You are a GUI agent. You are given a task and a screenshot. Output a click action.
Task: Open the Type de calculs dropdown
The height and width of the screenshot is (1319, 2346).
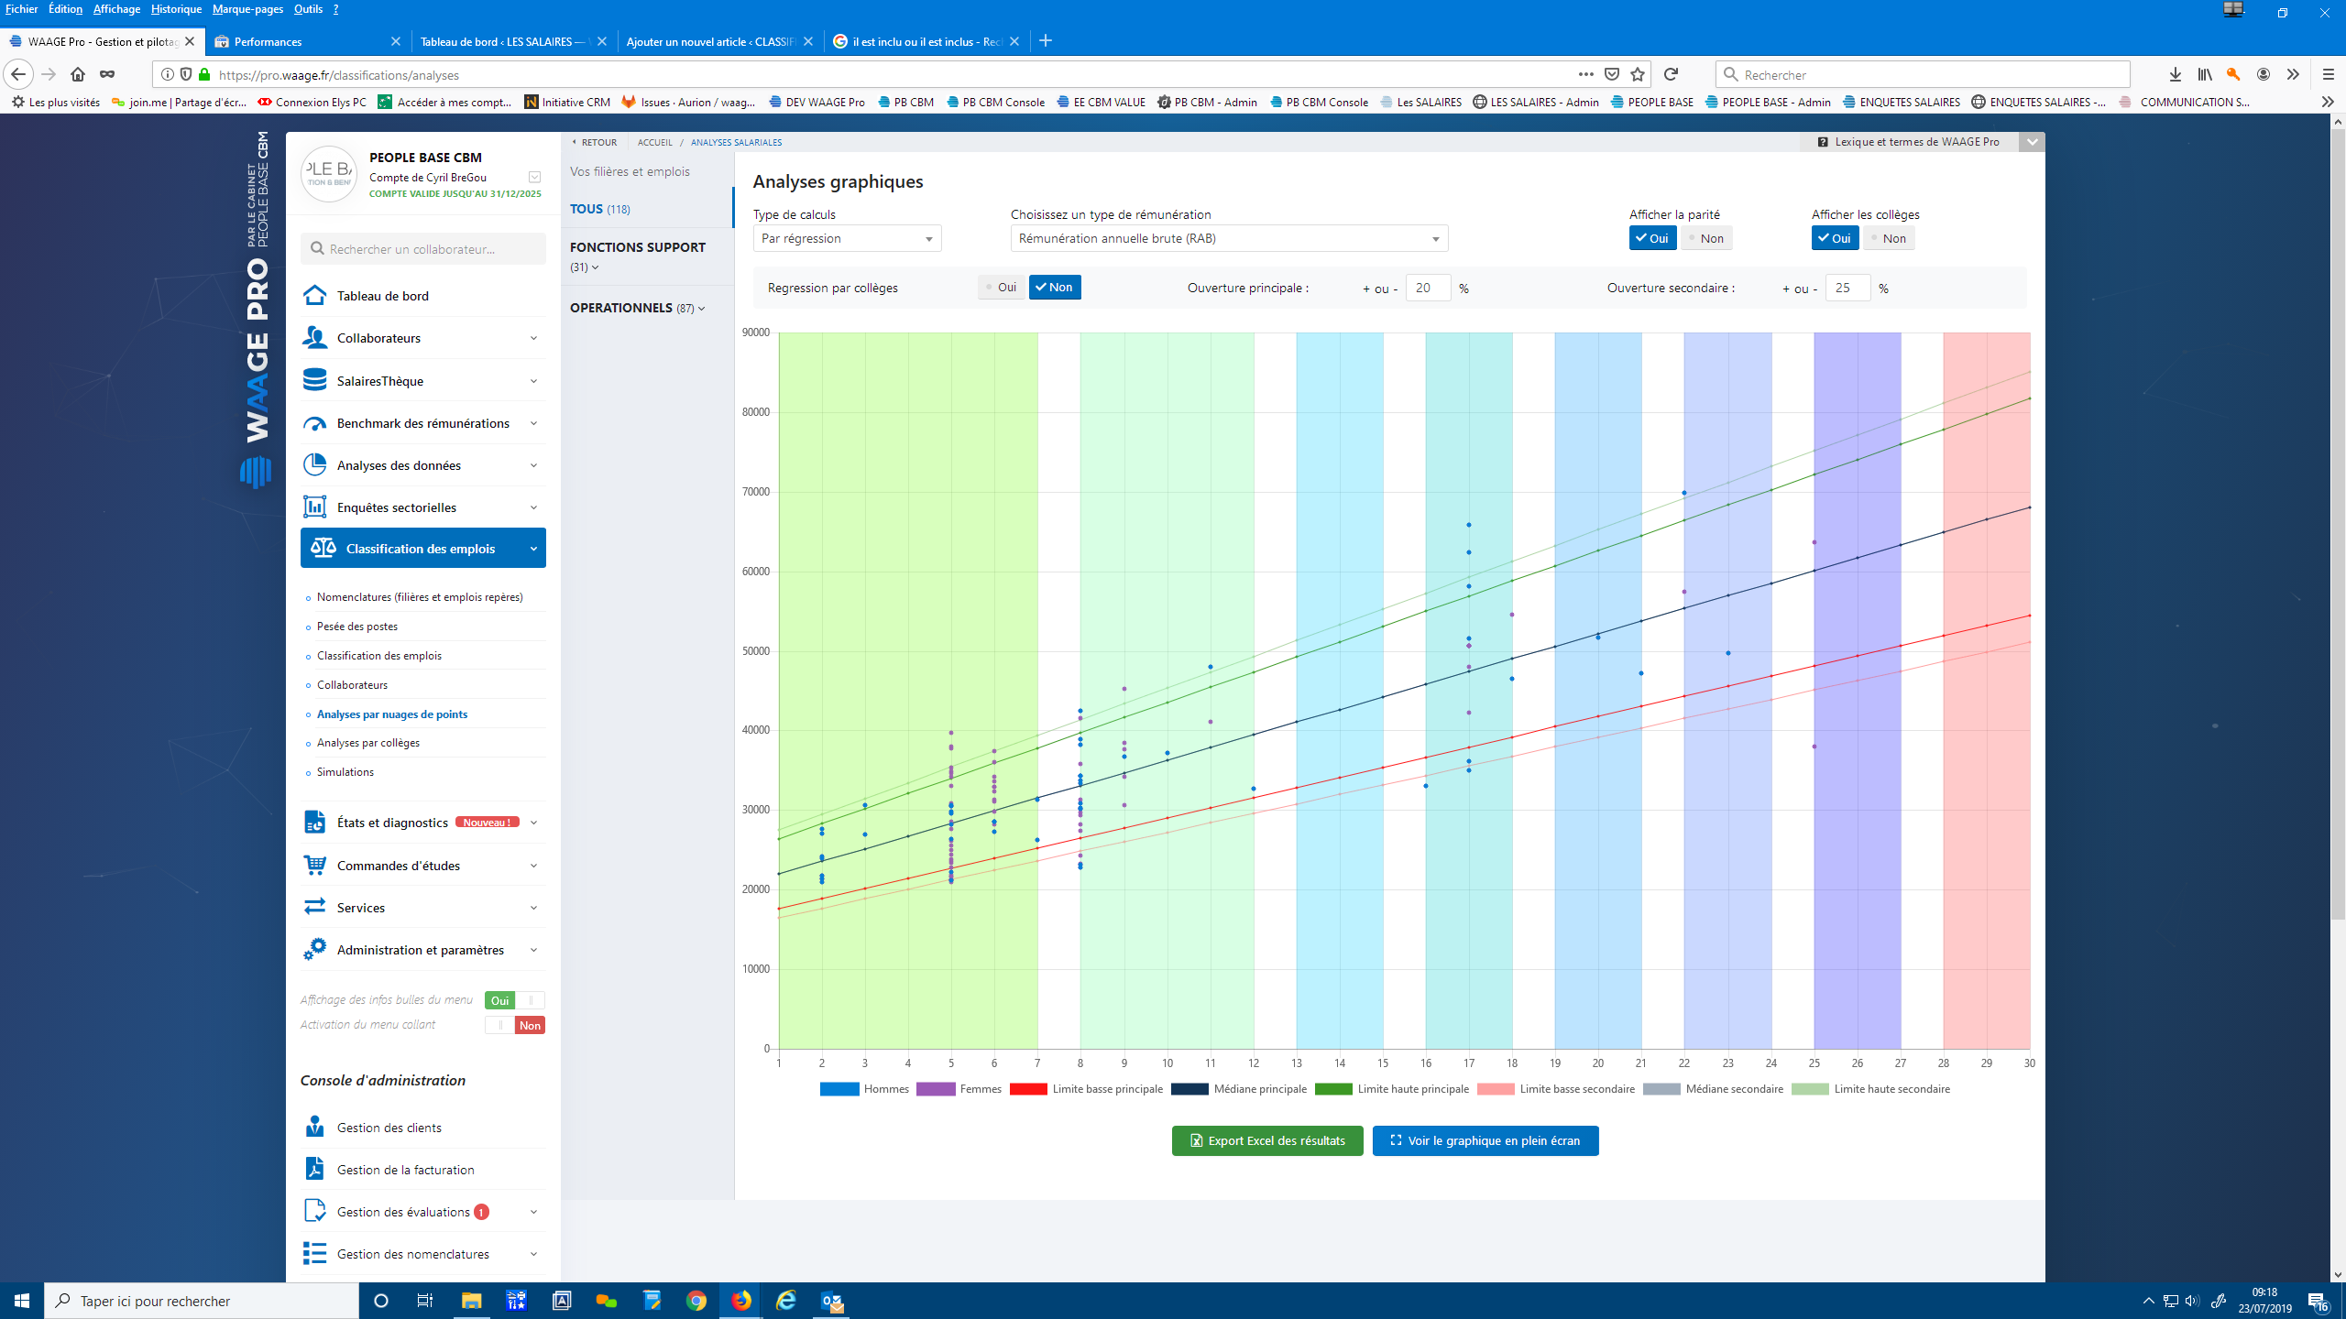pyautogui.click(x=847, y=238)
